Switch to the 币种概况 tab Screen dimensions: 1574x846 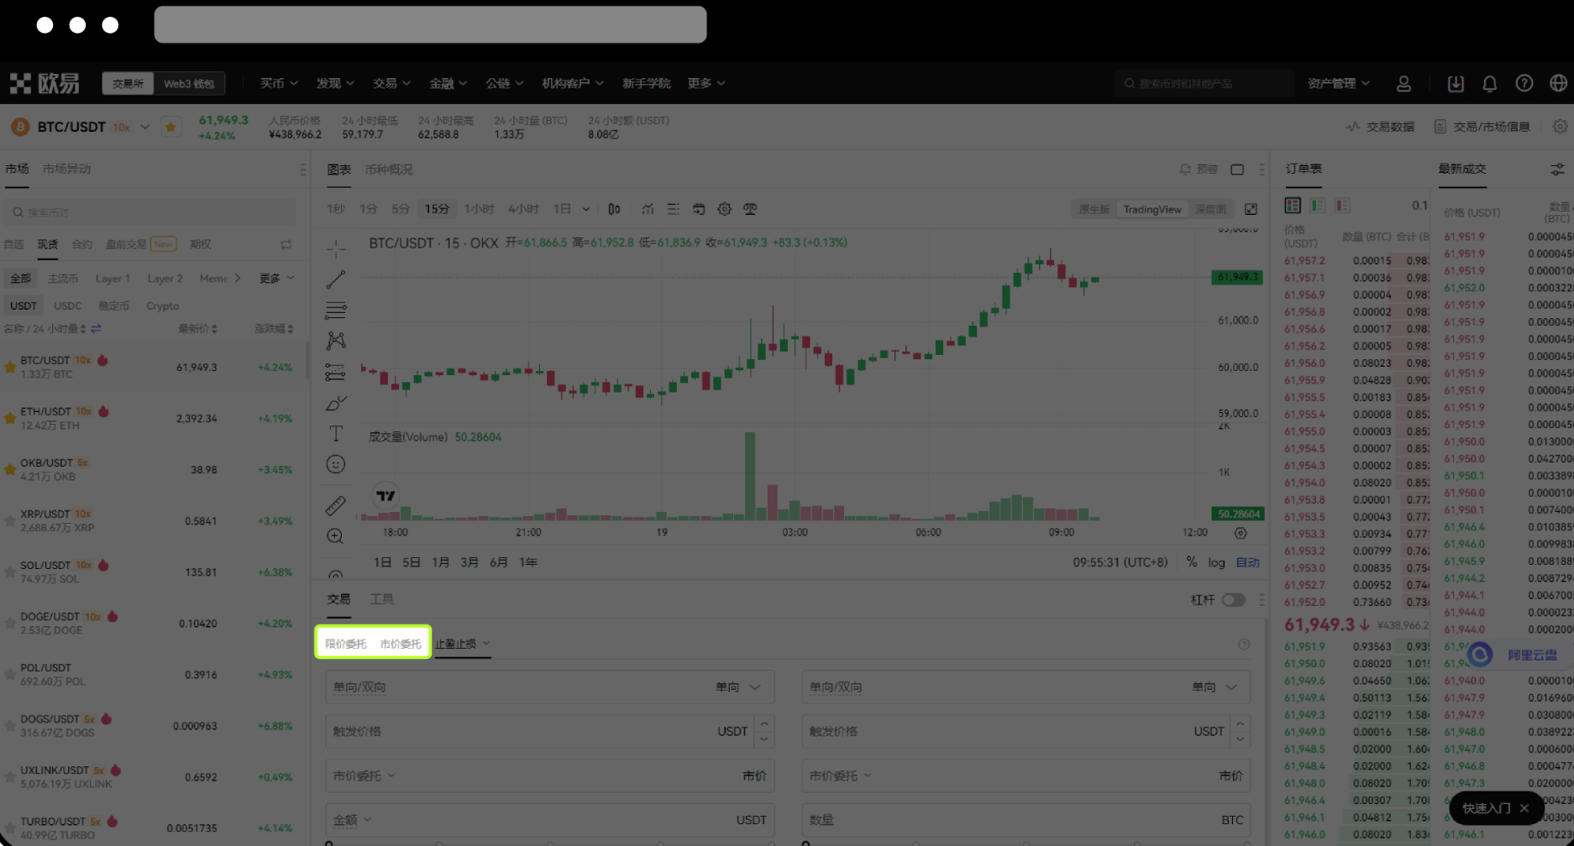tap(389, 170)
